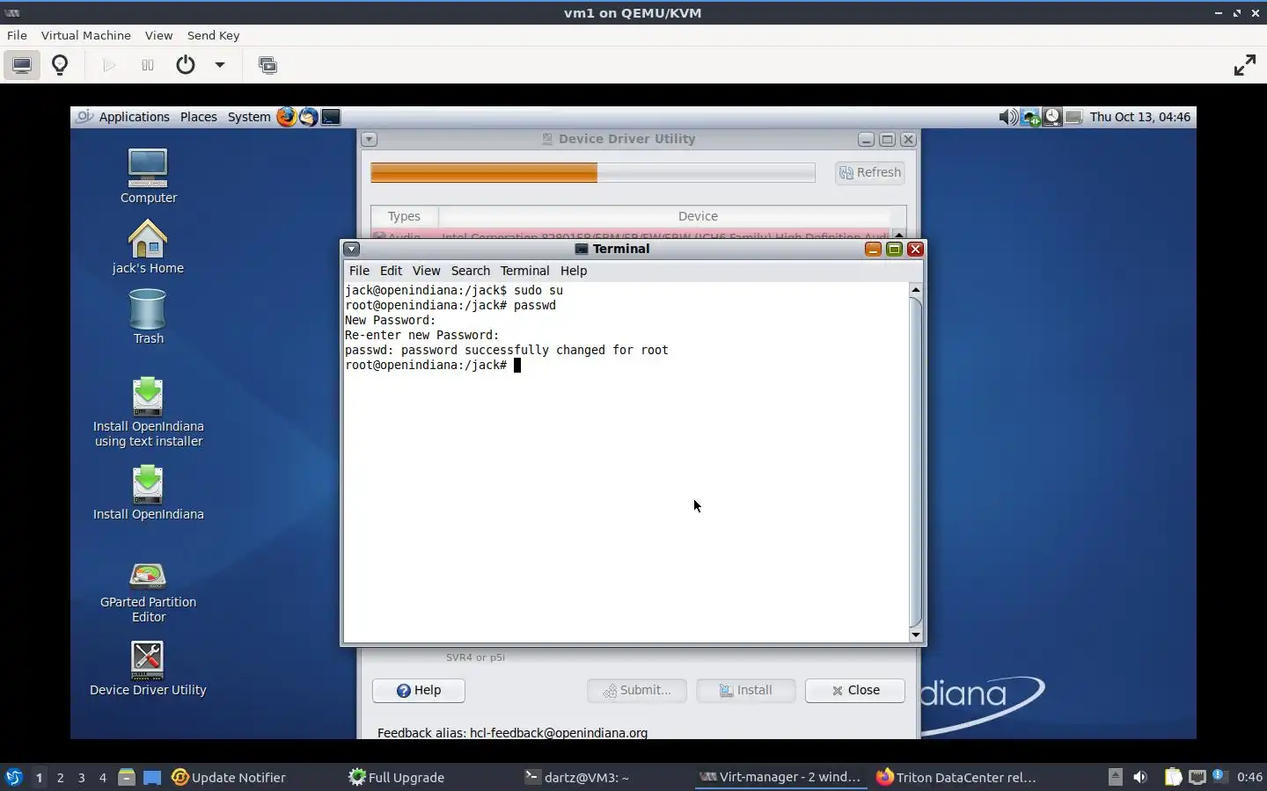Open the Terminal Search menu
This screenshot has height=791, width=1267.
(471, 271)
